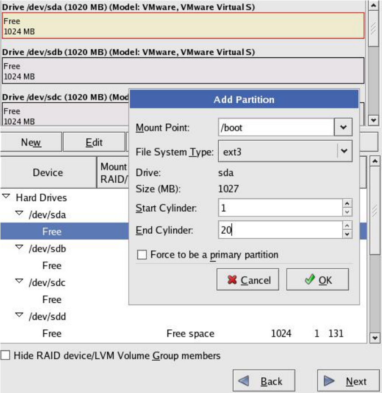Click the partition list scrollbar thumb
382x393 pixels.
pos(375,210)
